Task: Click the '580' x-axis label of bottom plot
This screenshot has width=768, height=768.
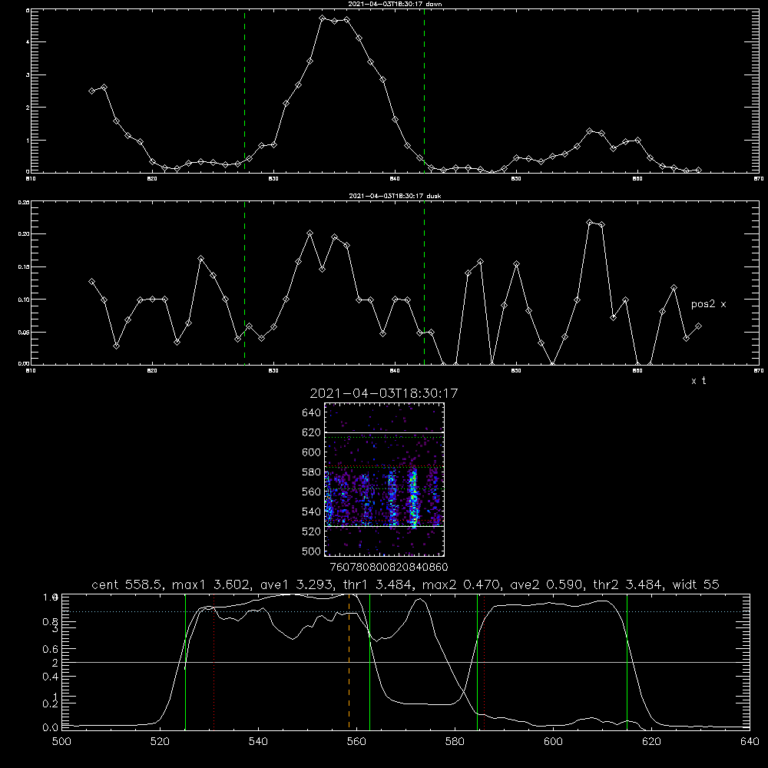Action: pos(455,742)
